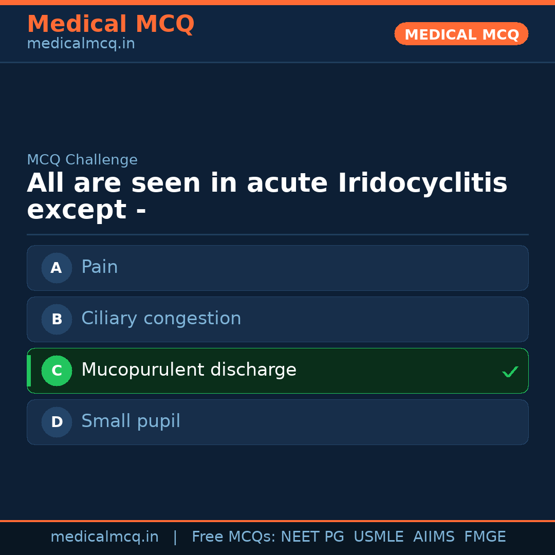The height and width of the screenshot is (555, 555).
Task: Open the medicalmcq.in link under header title
Action: [81, 44]
